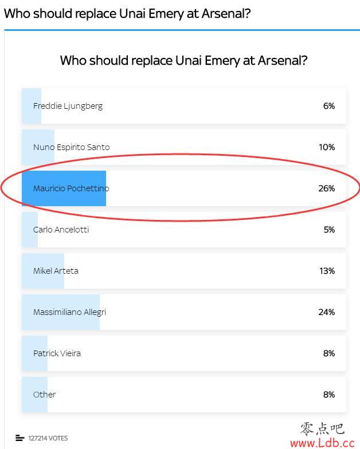Click the 5% result for Ancelotti
360x449 pixels.
click(x=328, y=230)
